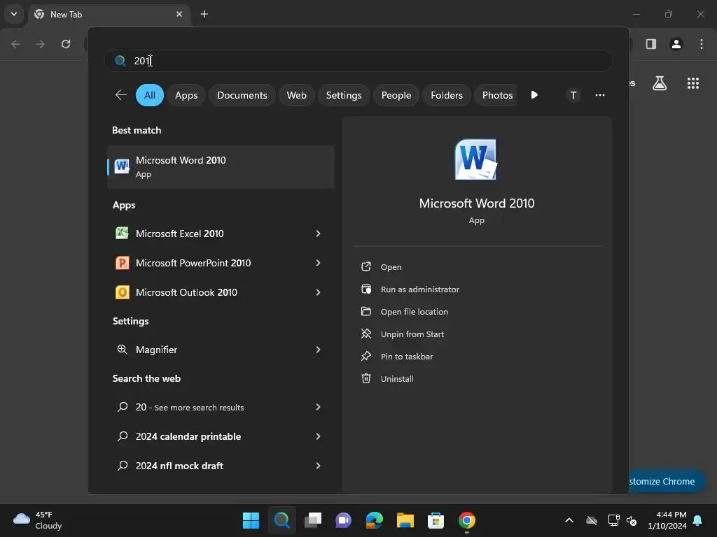Expand '2024 calendar printable' chevron
This screenshot has width=717, height=537.
click(319, 436)
